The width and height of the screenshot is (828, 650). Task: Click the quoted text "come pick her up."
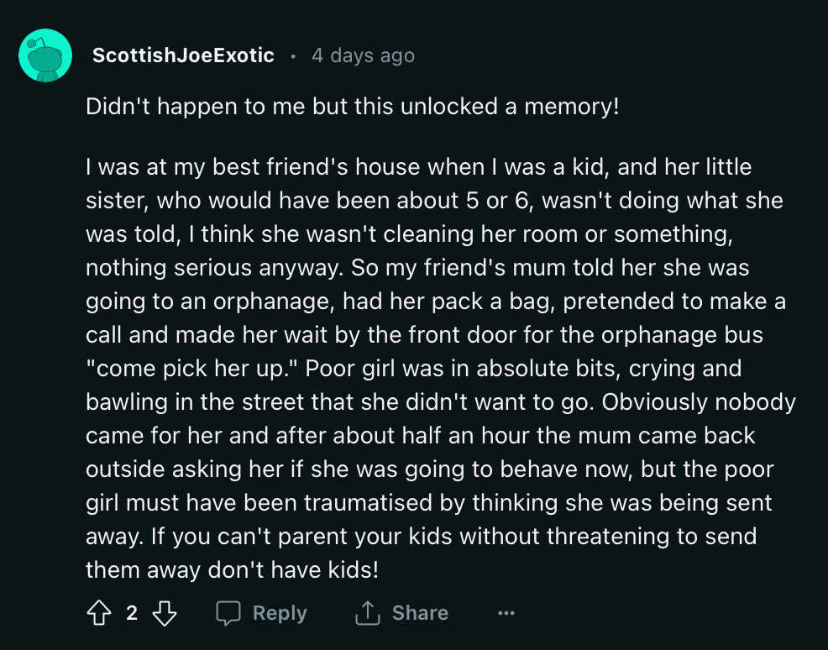click(x=193, y=369)
